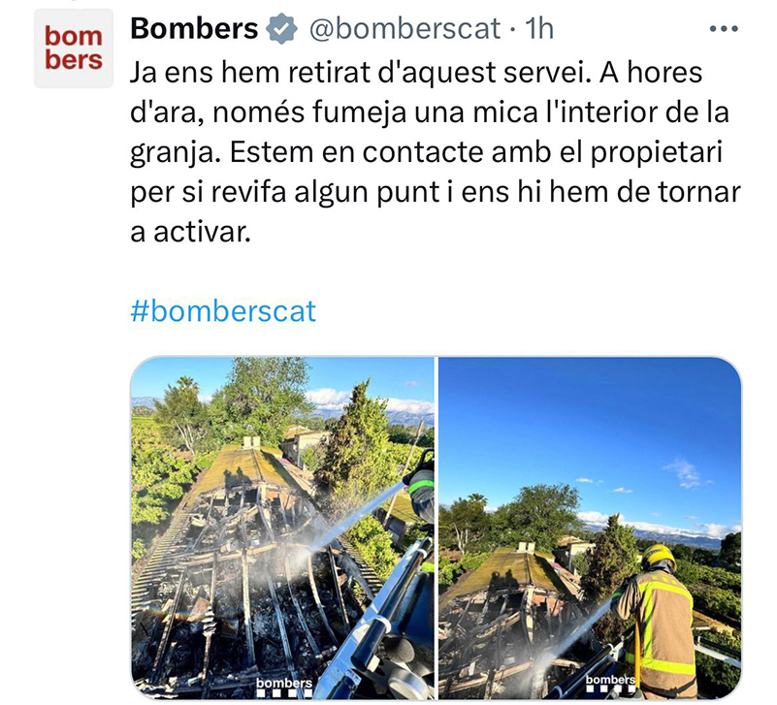Click the tweet text starting 'Ja ens hem retirat'
Screen dimensions: 777x705
pos(436,152)
